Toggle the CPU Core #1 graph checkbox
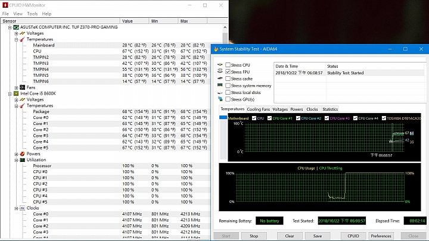This screenshot has width=429, height=241. click(269, 118)
